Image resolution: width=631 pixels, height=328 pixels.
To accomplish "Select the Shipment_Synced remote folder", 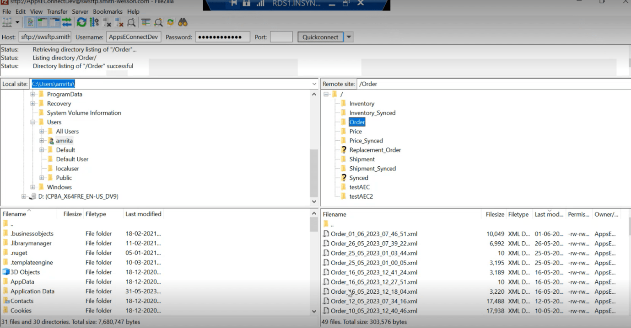I will (372, 169).
